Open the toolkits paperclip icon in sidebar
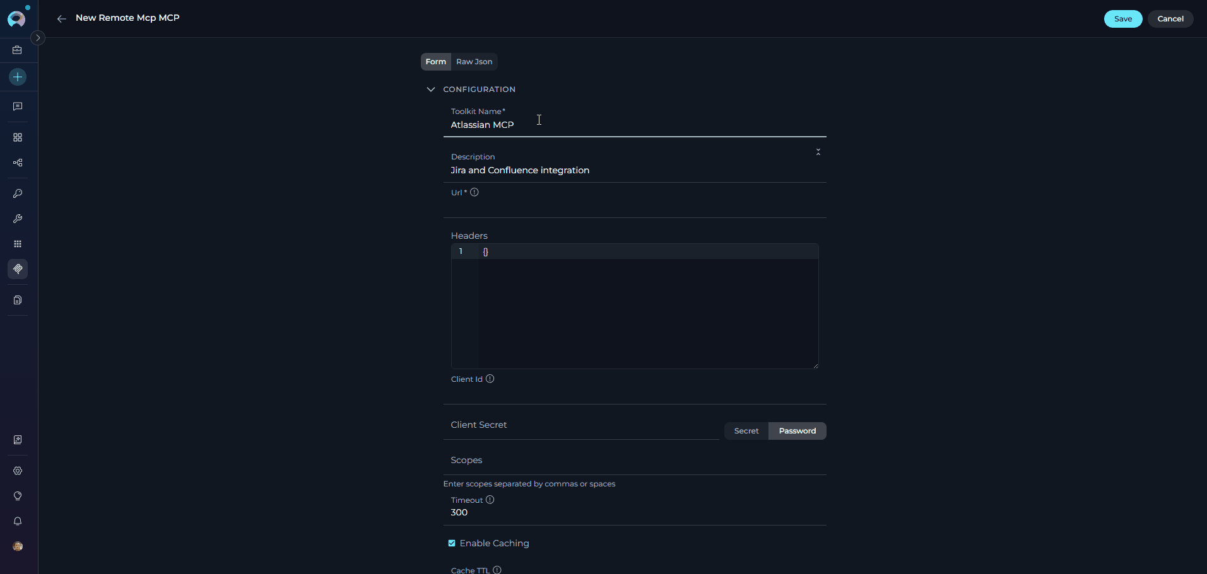This screenshot has width=1207, height=574. click(17, 269)
